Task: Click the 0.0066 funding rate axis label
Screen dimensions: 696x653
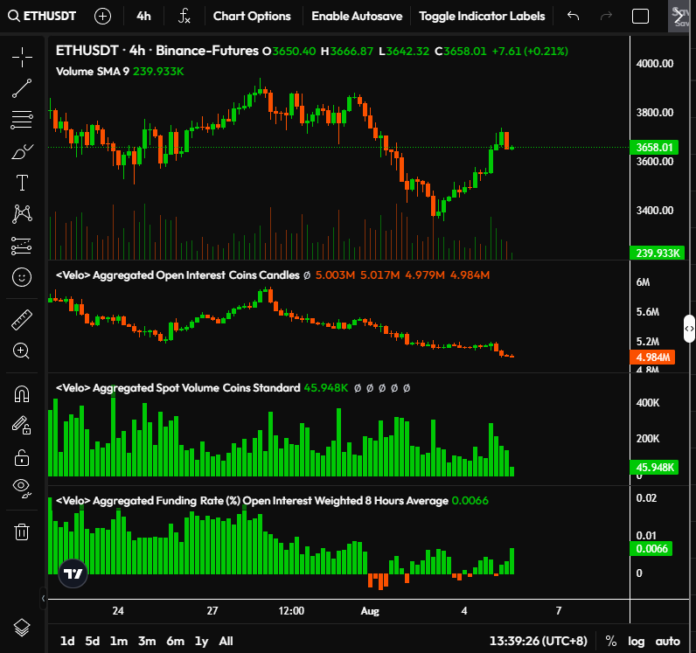Action: tap(651, 549)
